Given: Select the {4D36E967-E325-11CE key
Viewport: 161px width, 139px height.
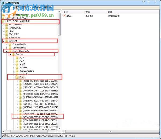Looking at the screenshot, I should [x=40, y=124].
